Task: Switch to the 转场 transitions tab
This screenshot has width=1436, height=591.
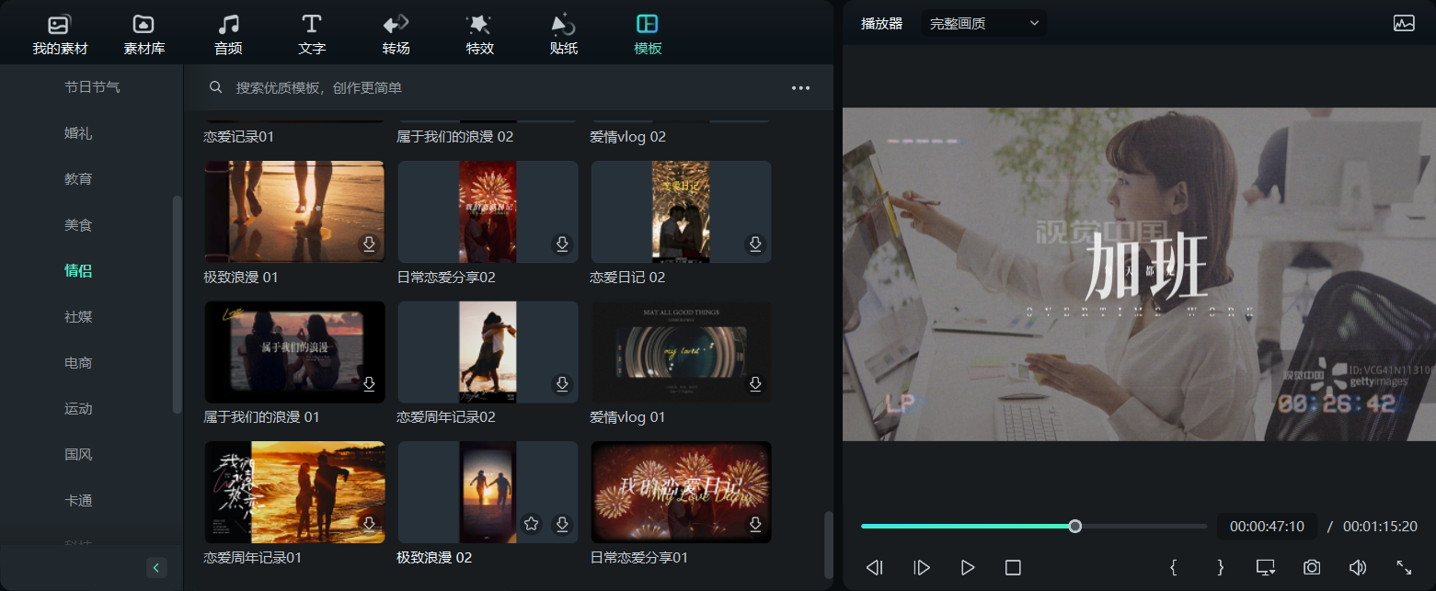Action: pyautogui.click(x=396, y=35)
